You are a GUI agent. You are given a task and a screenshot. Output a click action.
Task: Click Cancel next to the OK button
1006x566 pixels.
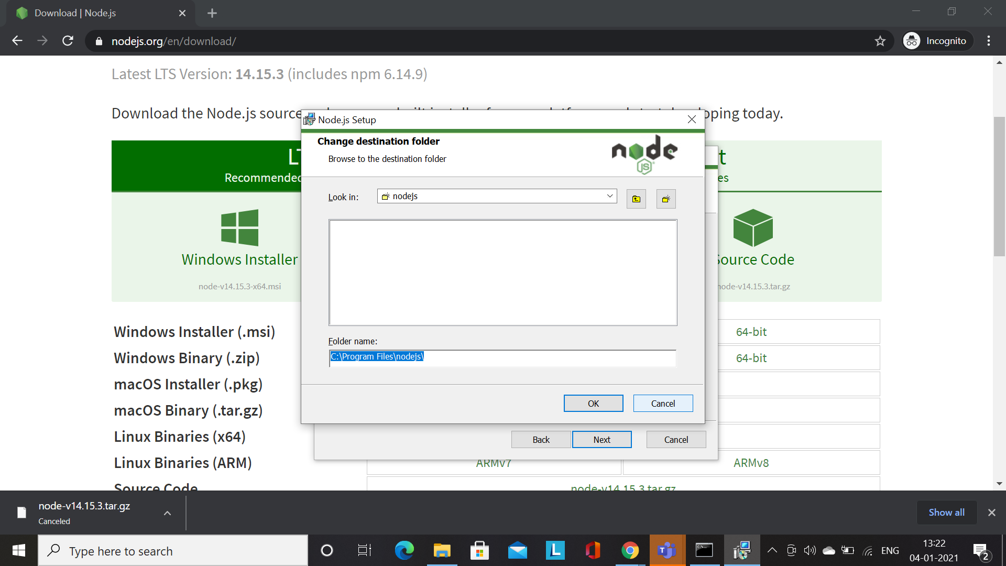tap(663, 404)
